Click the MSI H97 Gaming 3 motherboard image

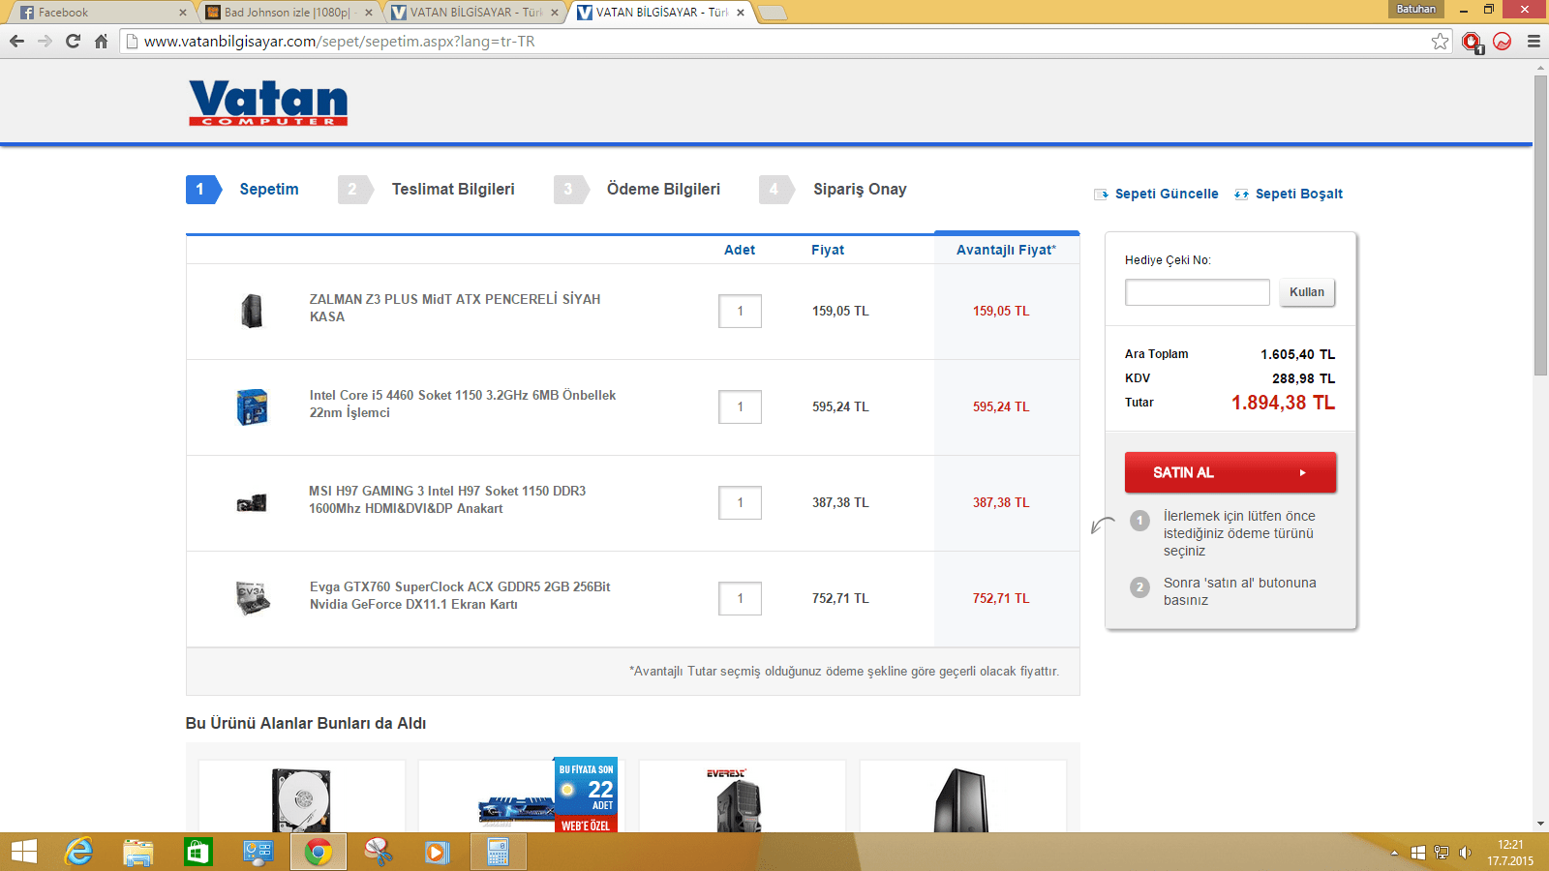[x=252, y=502]
